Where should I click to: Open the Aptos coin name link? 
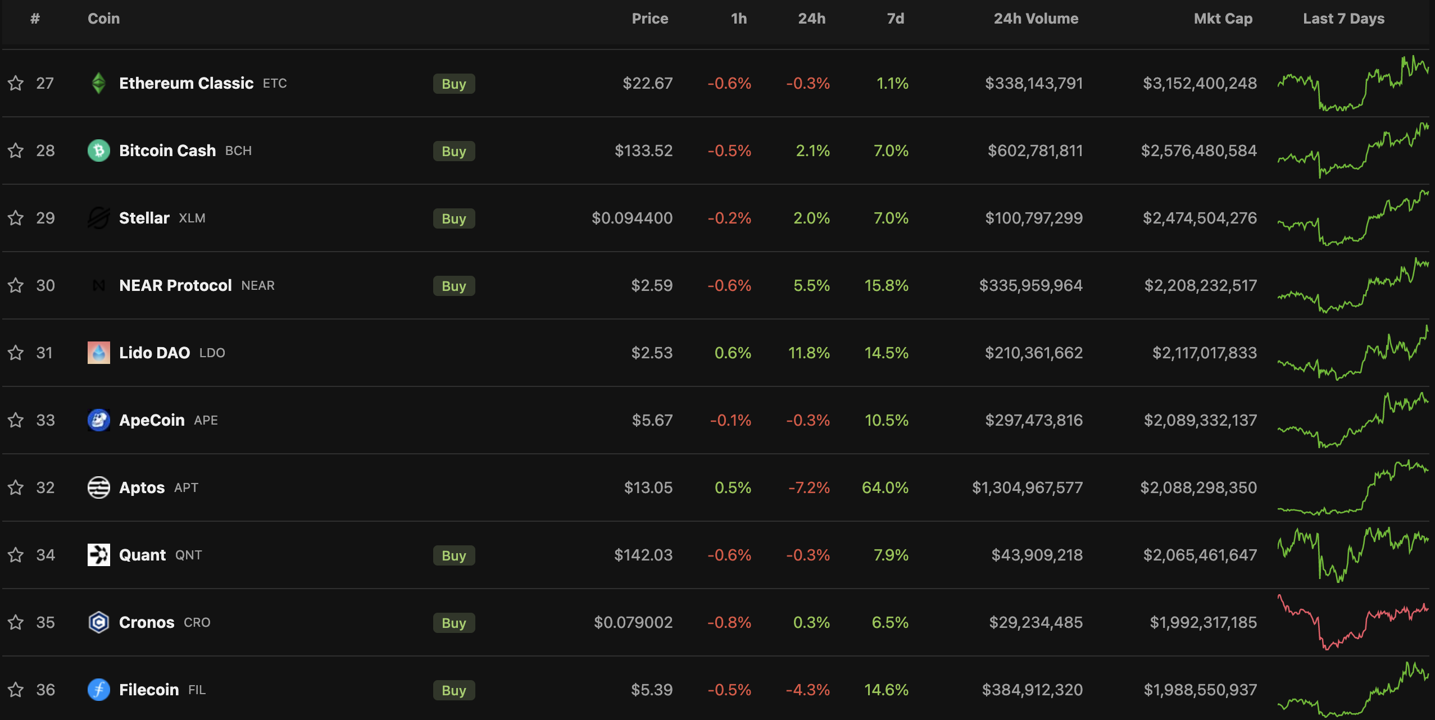coord(142,487)
